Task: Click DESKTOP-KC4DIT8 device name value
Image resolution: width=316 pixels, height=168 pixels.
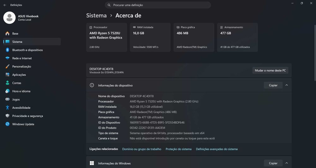Action: 142,96
